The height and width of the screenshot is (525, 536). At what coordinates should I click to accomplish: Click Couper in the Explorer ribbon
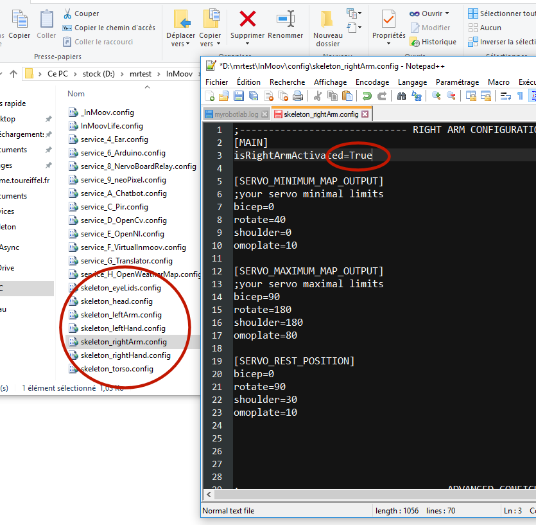(81, 13)
